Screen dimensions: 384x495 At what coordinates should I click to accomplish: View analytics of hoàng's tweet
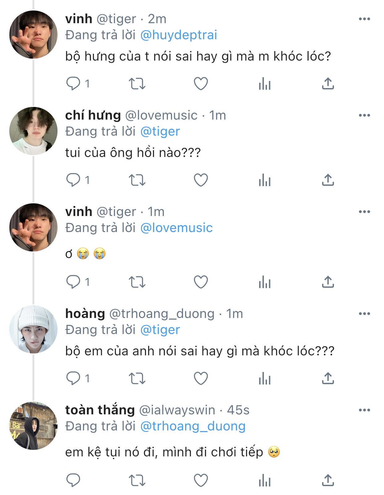click(x=265, y=378)
